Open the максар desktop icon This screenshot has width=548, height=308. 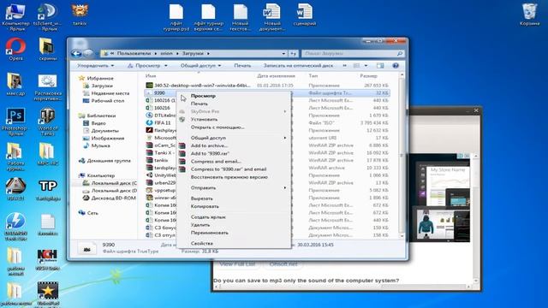point(15,85)
